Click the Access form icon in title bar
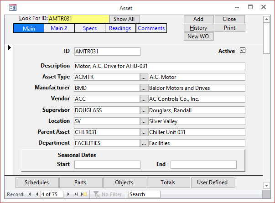 point(12,7)
